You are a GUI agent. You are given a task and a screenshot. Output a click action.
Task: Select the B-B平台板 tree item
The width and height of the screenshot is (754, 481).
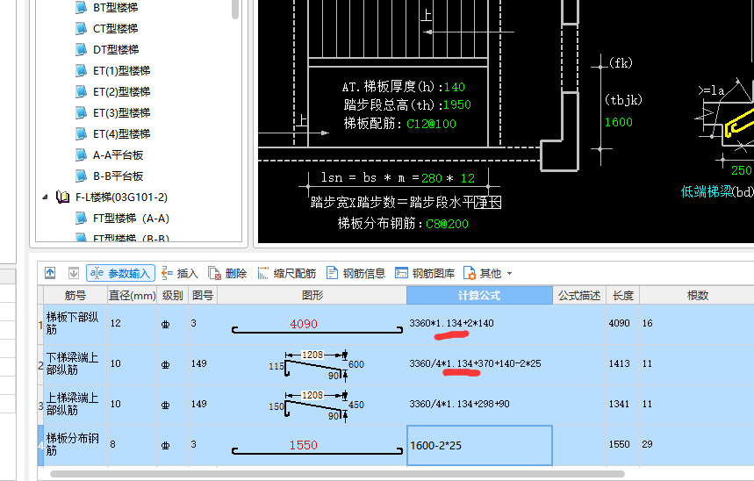pos(118,176)
